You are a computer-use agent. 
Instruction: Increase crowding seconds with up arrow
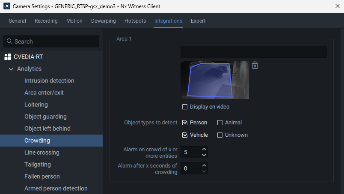click(x=204, y=165)
